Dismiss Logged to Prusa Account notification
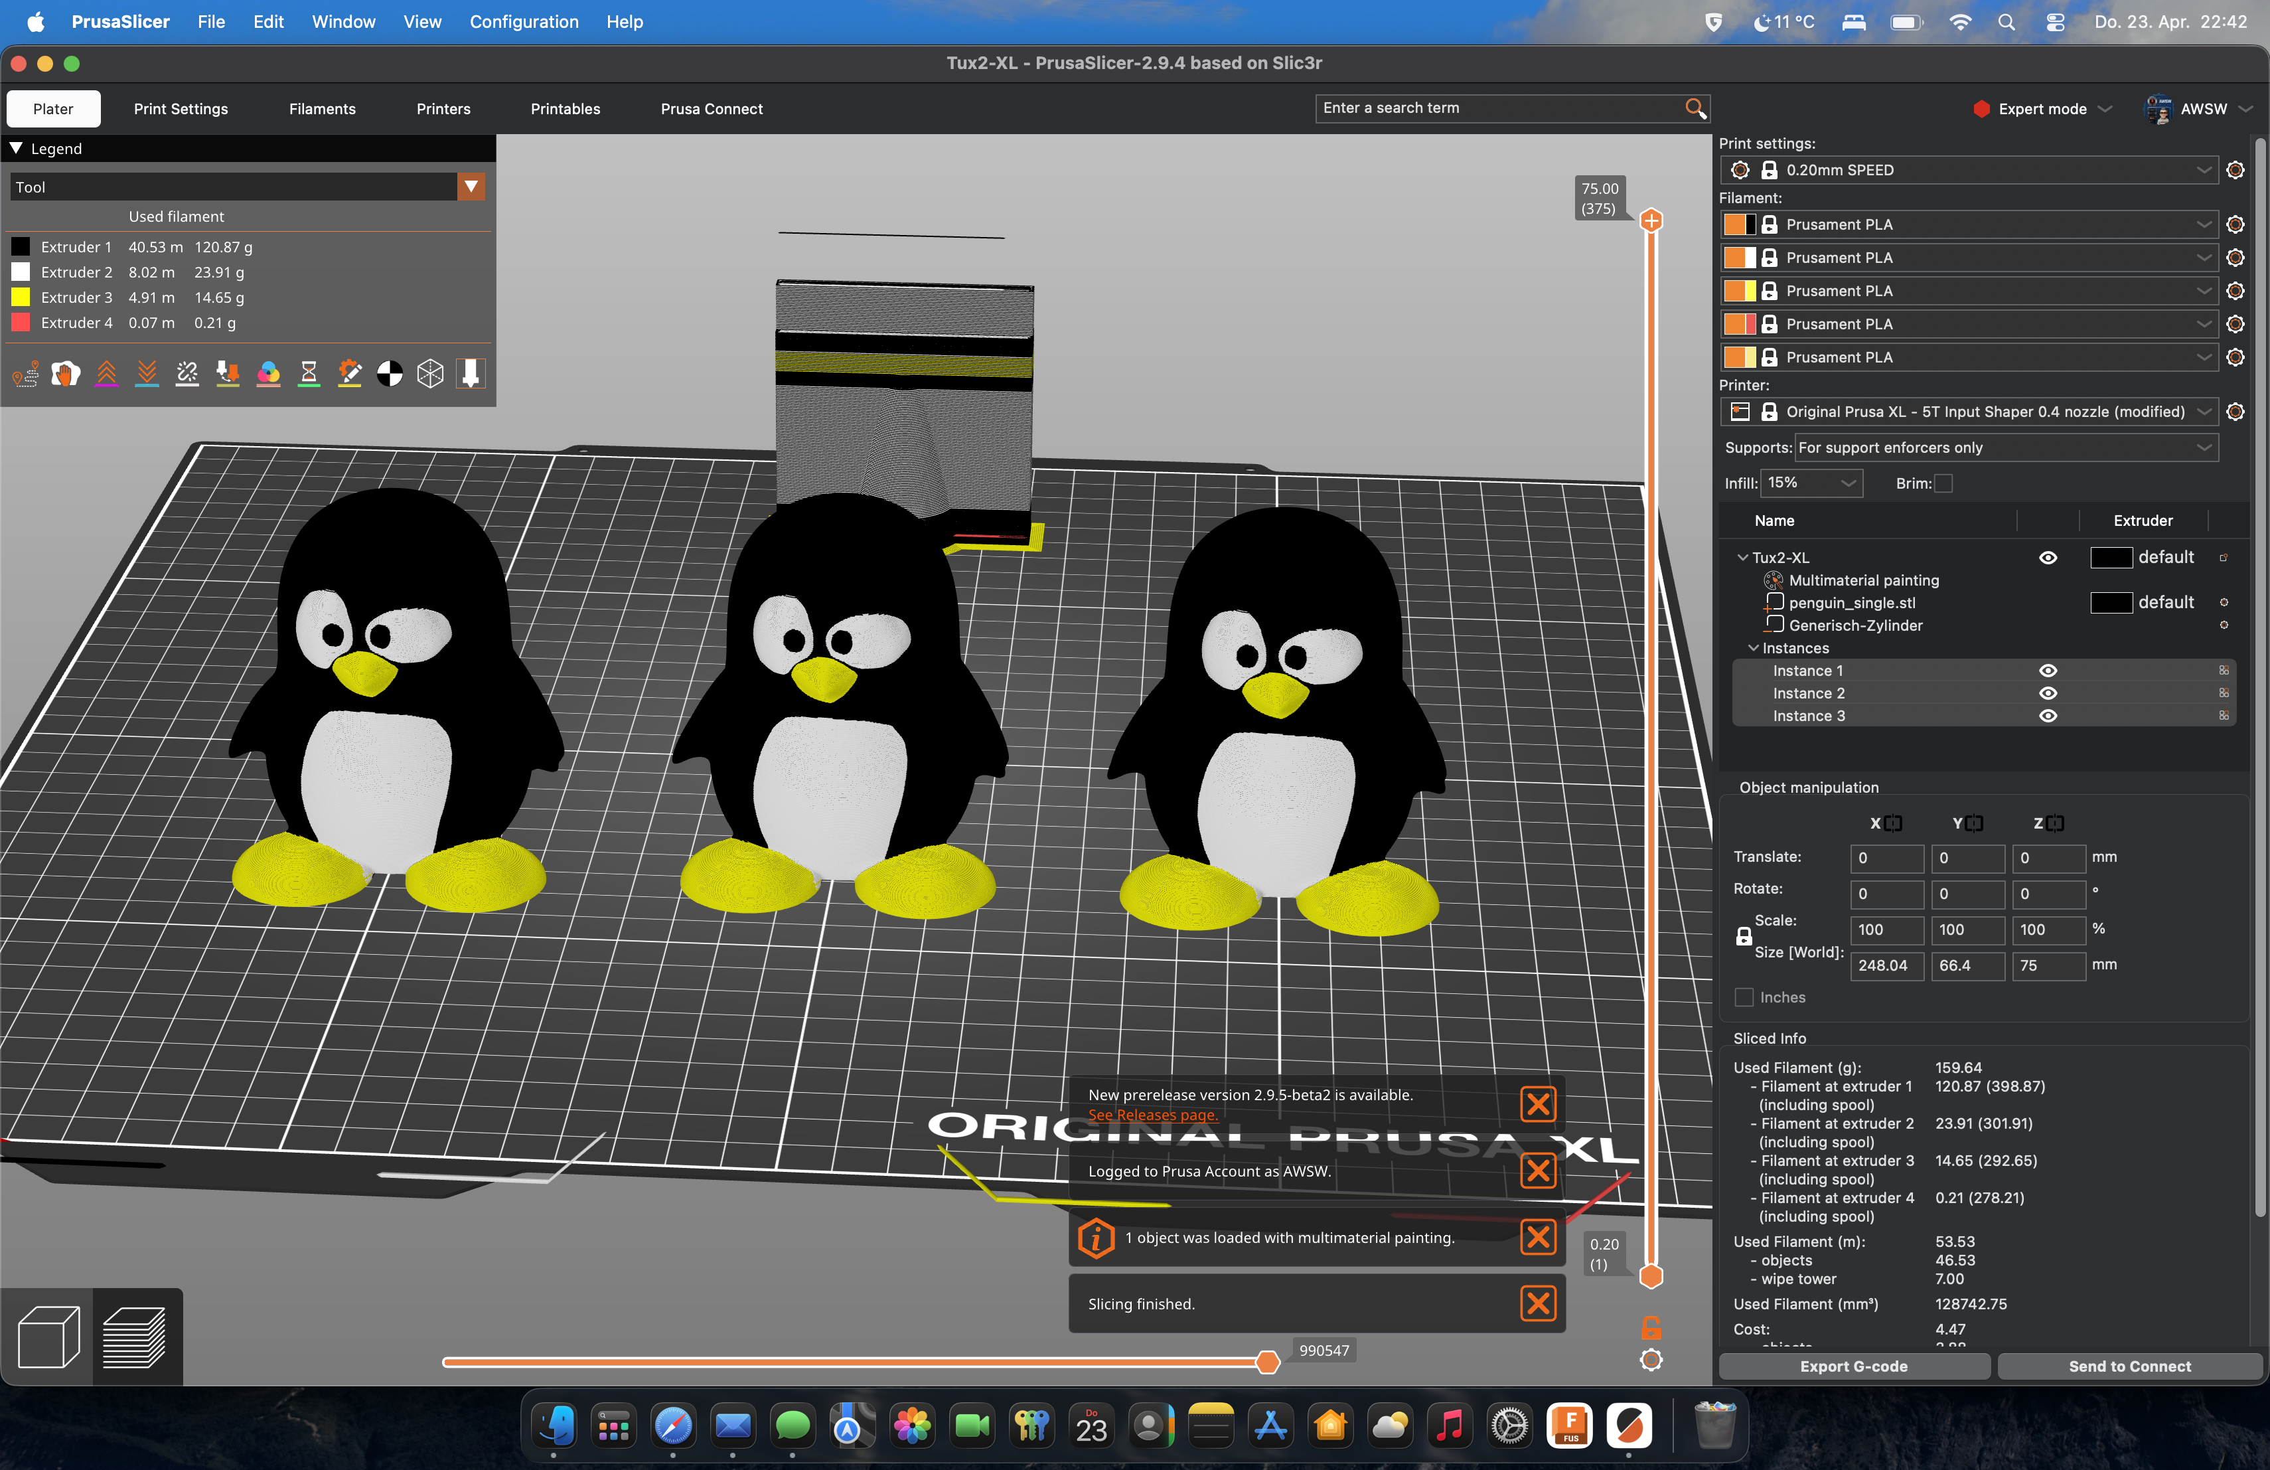 (x=1537, y=1171)
